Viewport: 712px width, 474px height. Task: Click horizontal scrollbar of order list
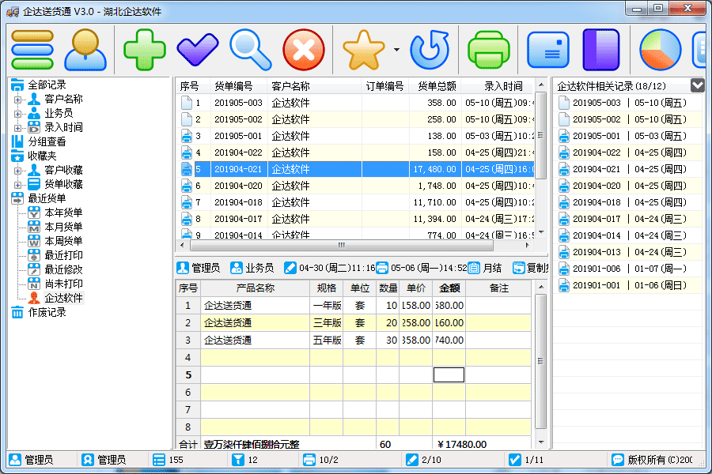(x=342, y=246)
